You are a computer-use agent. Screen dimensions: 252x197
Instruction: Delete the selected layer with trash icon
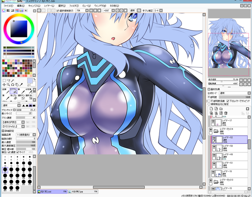tap(226, 113)
